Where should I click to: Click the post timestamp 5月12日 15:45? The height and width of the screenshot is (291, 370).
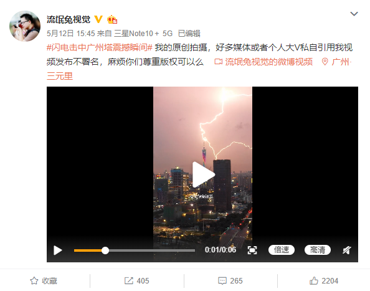(70, 34)
